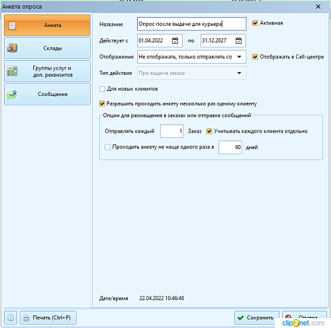This screenshot has height=328, width=331.
Task: Click the printer icon in Печать button
Action: pyautogui.click(x=26, y=317)
